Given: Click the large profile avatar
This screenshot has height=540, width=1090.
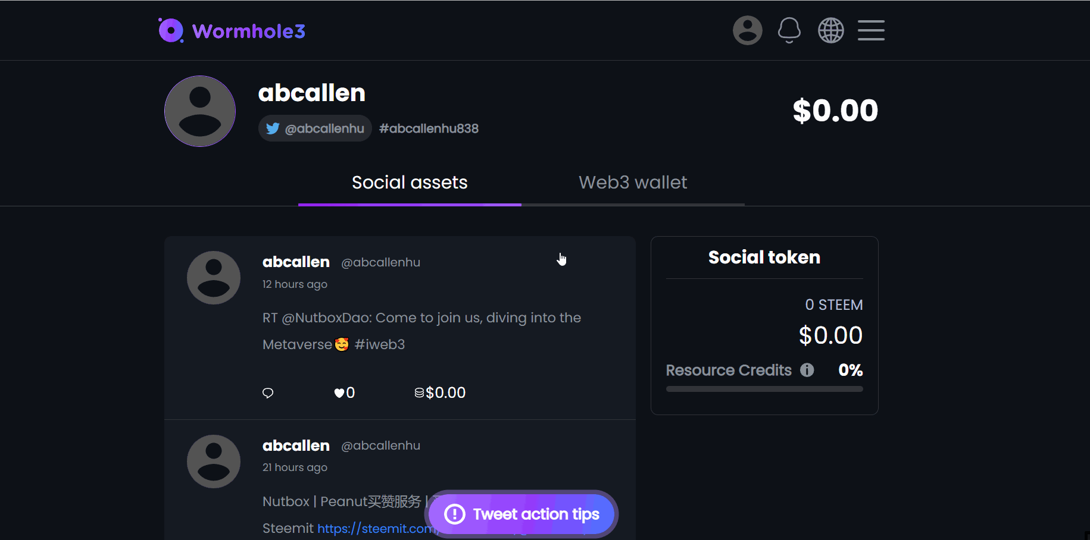Looking at the screenshot, I should (x=200, y=111).
